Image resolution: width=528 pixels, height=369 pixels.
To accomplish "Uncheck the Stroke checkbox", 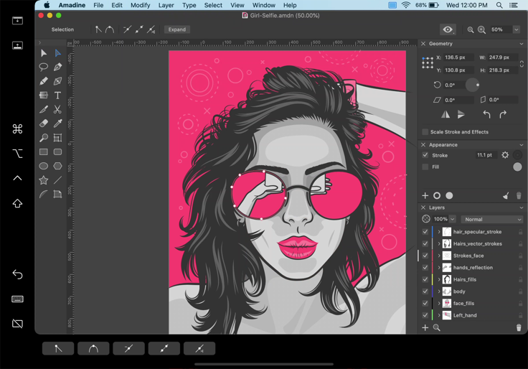I will 425,155.
